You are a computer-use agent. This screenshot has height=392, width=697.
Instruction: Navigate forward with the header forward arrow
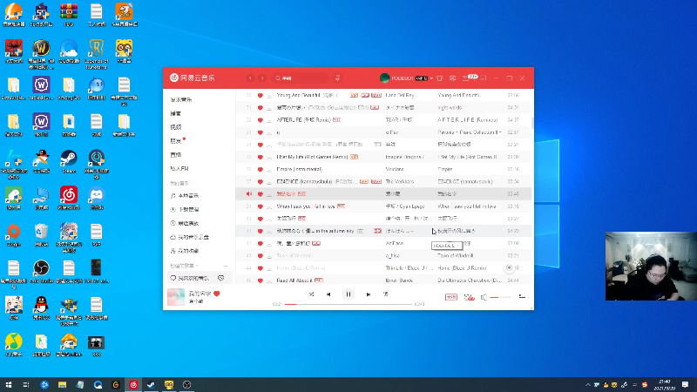pos(262,78)
